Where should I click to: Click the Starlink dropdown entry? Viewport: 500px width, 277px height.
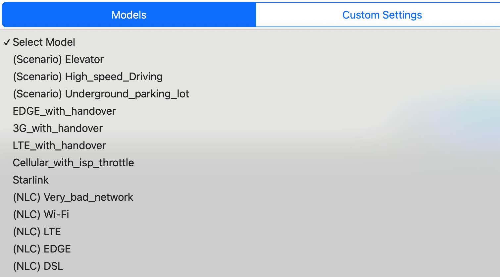[x=250, y=180]
